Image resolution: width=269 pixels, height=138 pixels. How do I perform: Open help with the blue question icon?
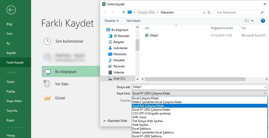[263, 21]
